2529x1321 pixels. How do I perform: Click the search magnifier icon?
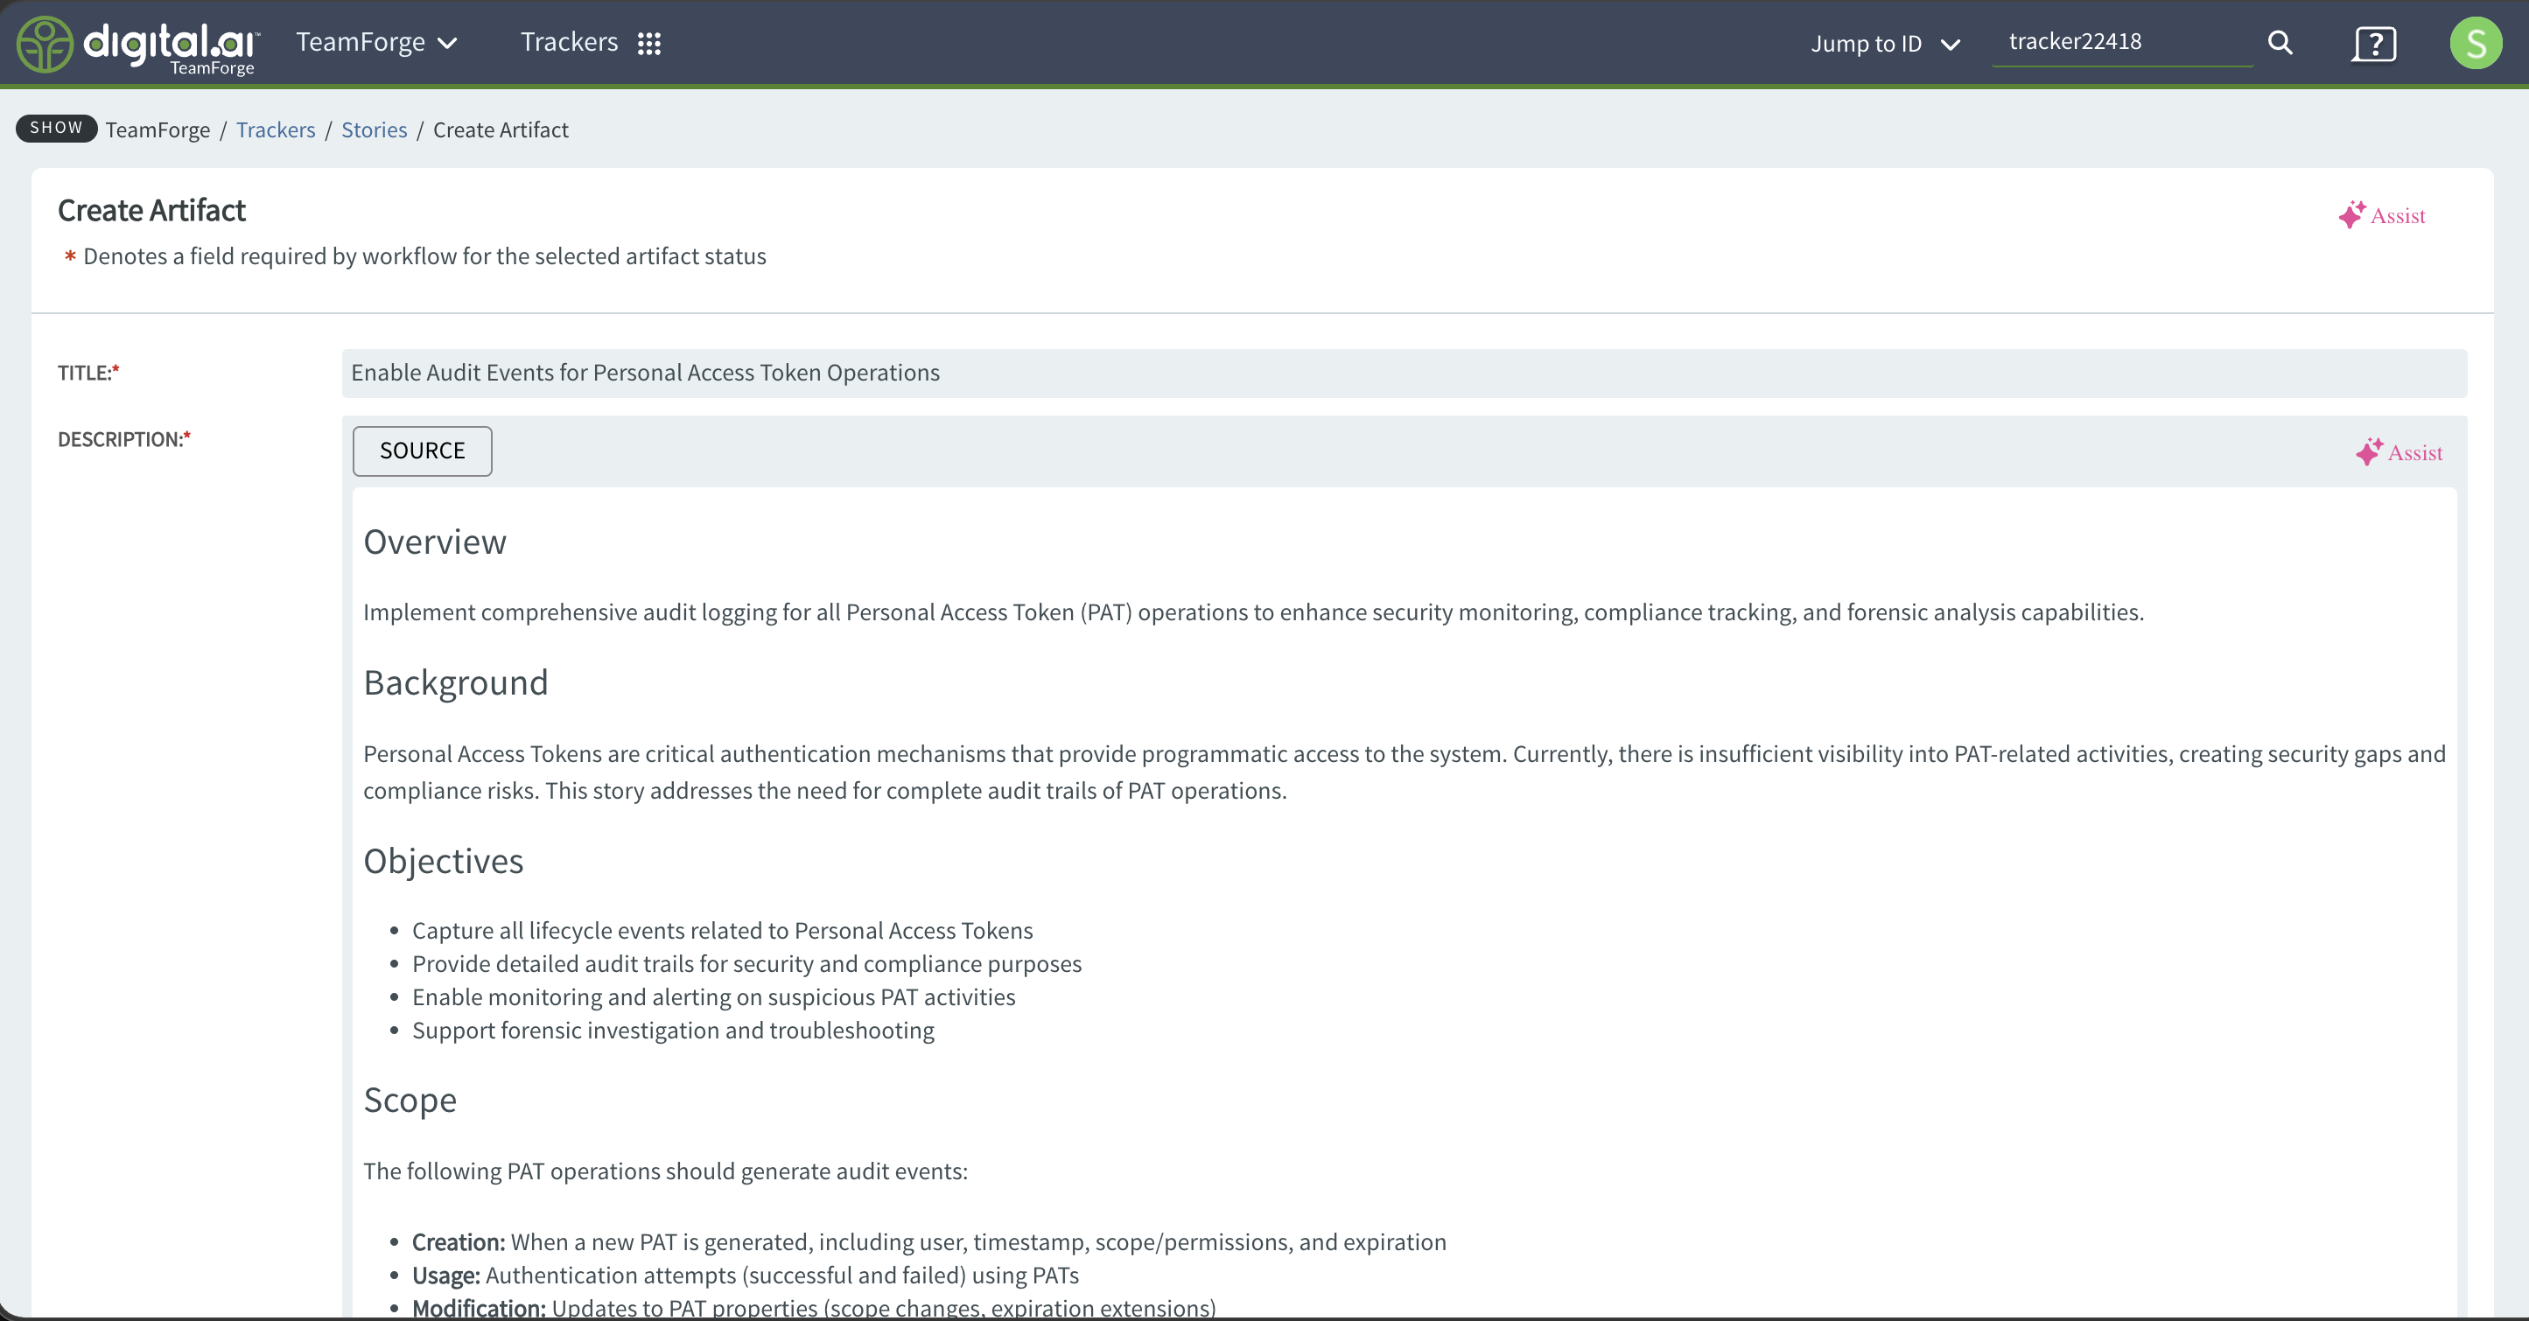coord(2280,43)
